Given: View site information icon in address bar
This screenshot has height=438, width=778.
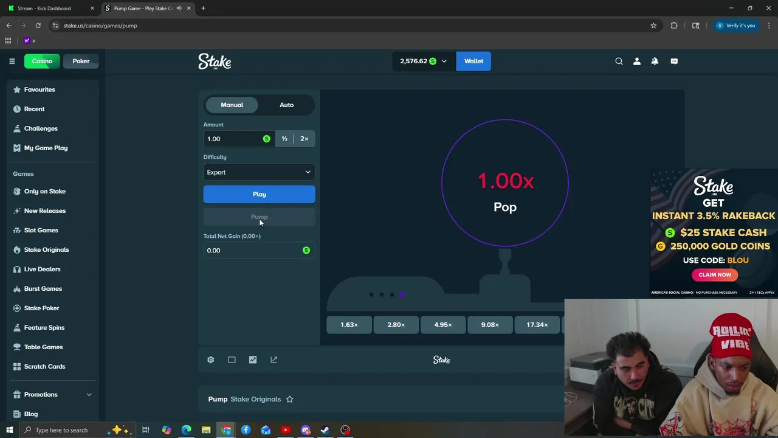Looking at the screenshot, I should pyautogui.click(x=55, y=26).
